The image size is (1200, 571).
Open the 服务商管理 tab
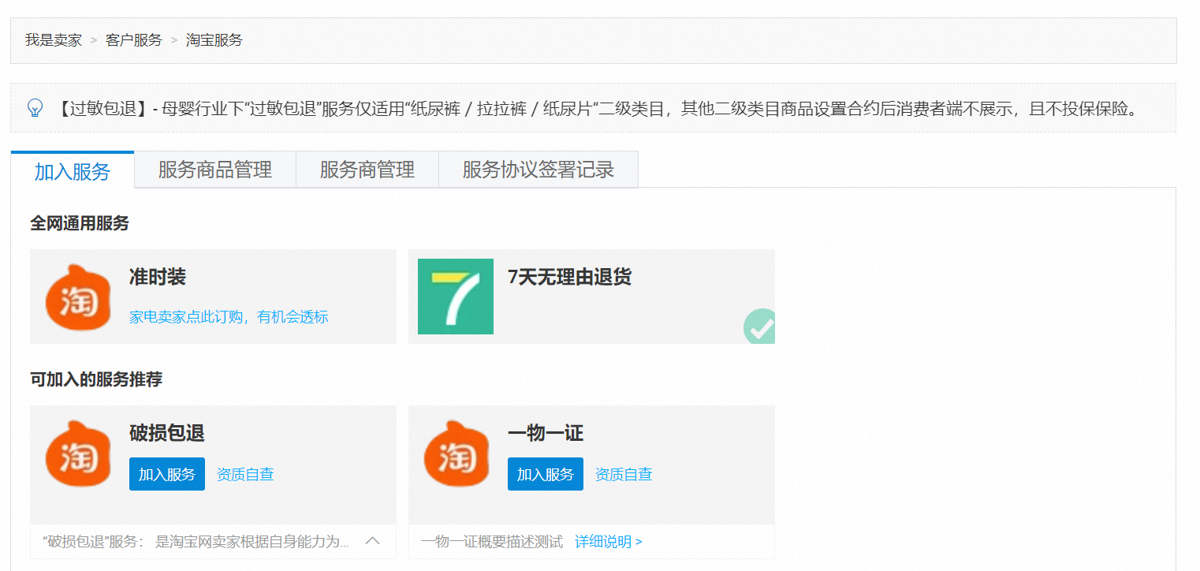point(367,170)
